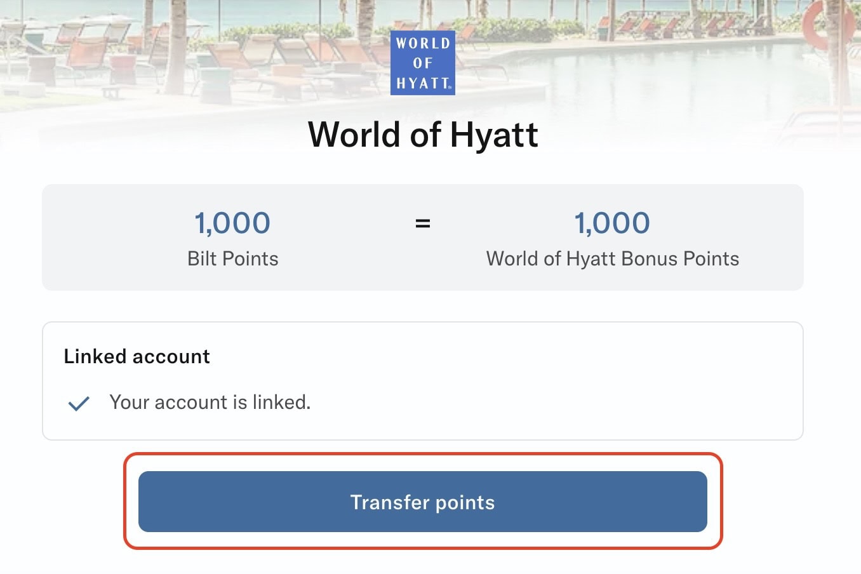
Task: Select the 1,000 World of Hyatt Bonus Points value
Action: pos(612,223)
